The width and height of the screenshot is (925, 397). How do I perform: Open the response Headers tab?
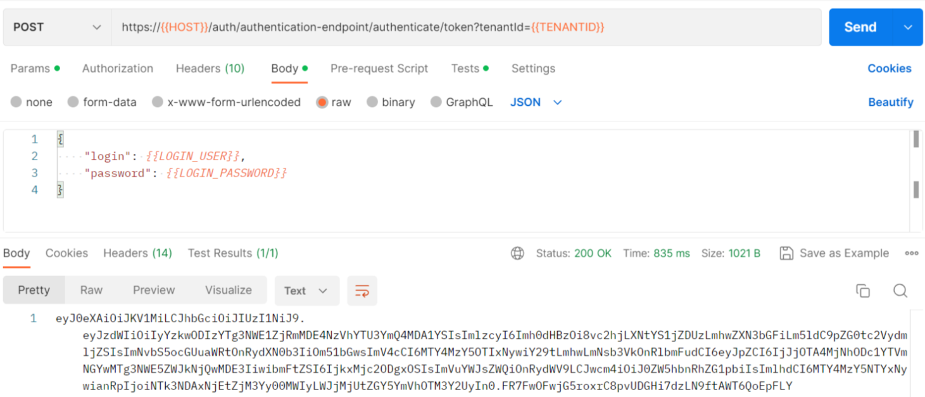137,253
